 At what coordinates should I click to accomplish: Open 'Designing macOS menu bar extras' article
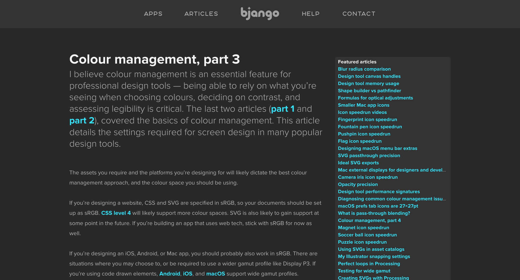tap(378, 148)
